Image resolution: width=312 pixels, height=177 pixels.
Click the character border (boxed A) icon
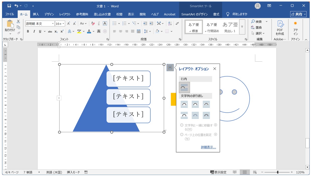tap(105, 23)
